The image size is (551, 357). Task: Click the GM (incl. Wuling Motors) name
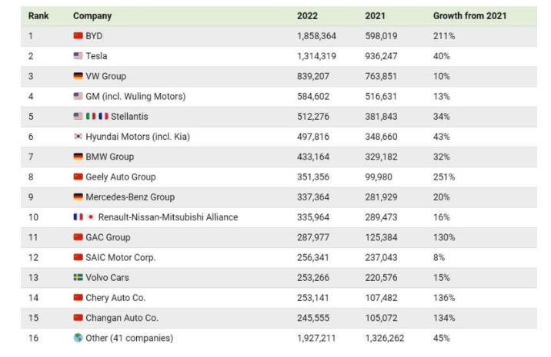pos(135,97)
